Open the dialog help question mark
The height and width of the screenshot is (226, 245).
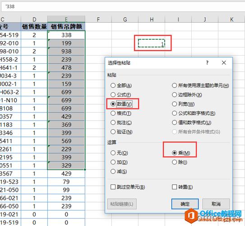tap(207, 63)
